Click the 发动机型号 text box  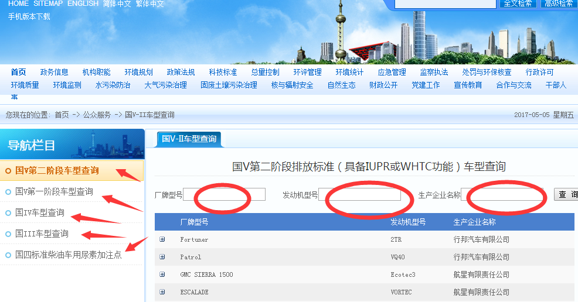359,194
